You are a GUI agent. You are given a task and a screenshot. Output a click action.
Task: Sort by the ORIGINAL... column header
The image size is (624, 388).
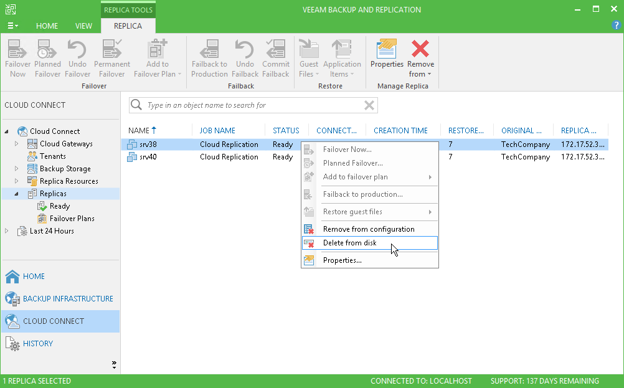[x=521, y=131]
